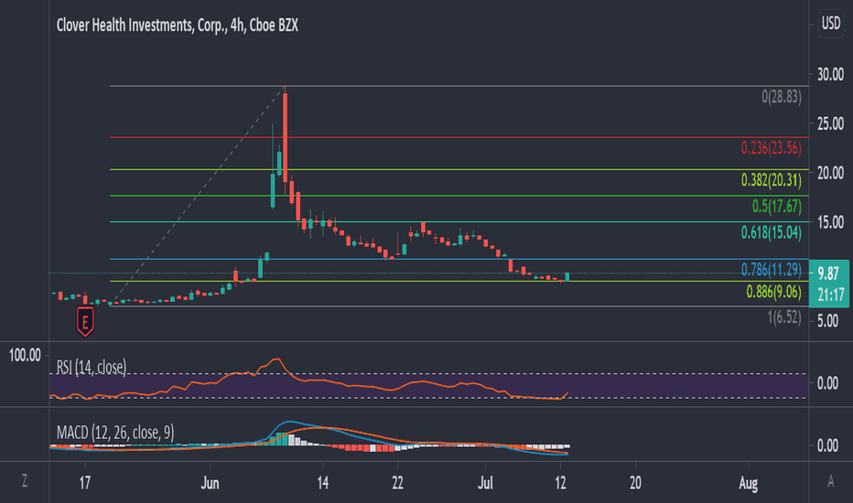
Task: Click the 0.786(11.29) Fibonacci level label
Action: coord(771,269)
